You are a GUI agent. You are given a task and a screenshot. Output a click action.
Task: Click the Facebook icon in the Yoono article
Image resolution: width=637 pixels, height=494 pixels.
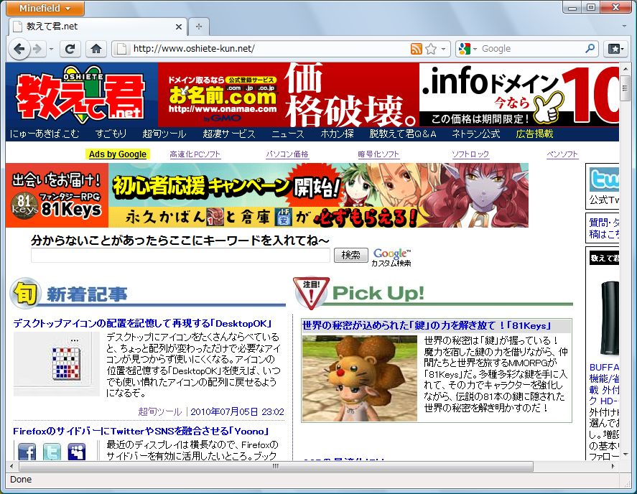point(27,452)
